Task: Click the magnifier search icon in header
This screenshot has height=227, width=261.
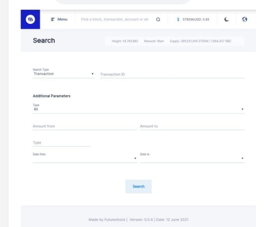Action: (x=158, y=19)
